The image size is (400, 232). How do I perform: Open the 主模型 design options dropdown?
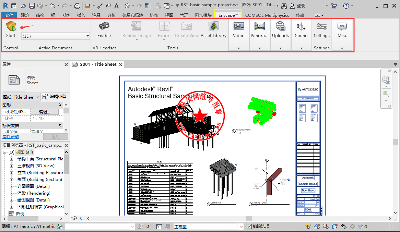coord(209,227)
